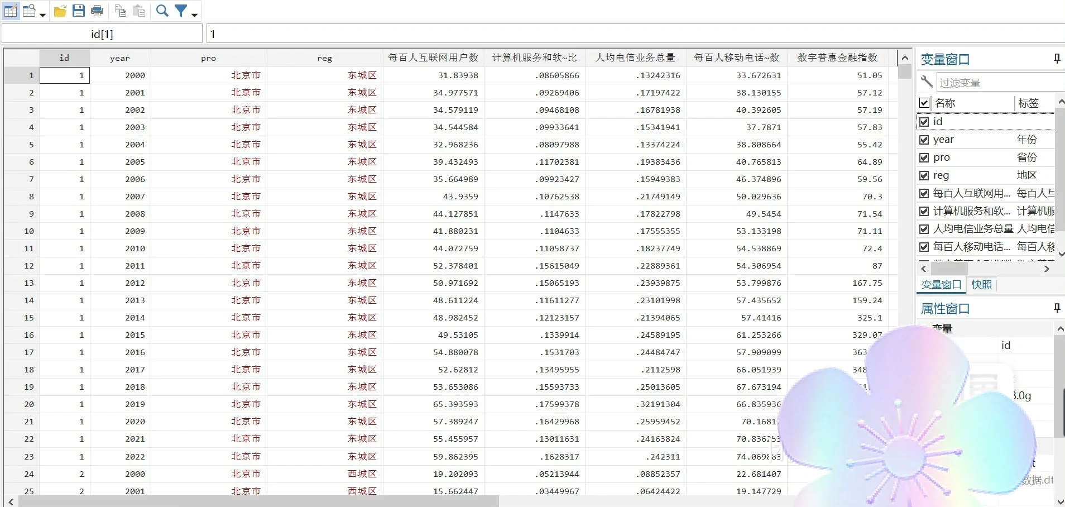The image size is (1065, 507).
Task: Select the 人均电信业务总量 column header
Action: coord(635,58)
